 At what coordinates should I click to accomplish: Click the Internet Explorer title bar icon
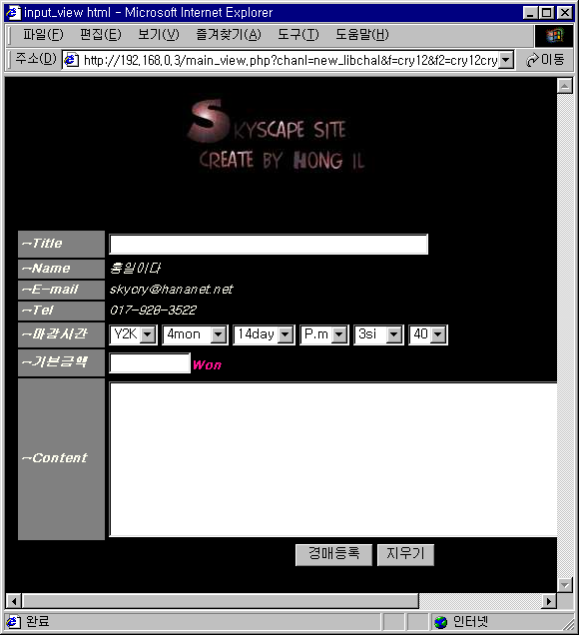click(x=13, y=13)
